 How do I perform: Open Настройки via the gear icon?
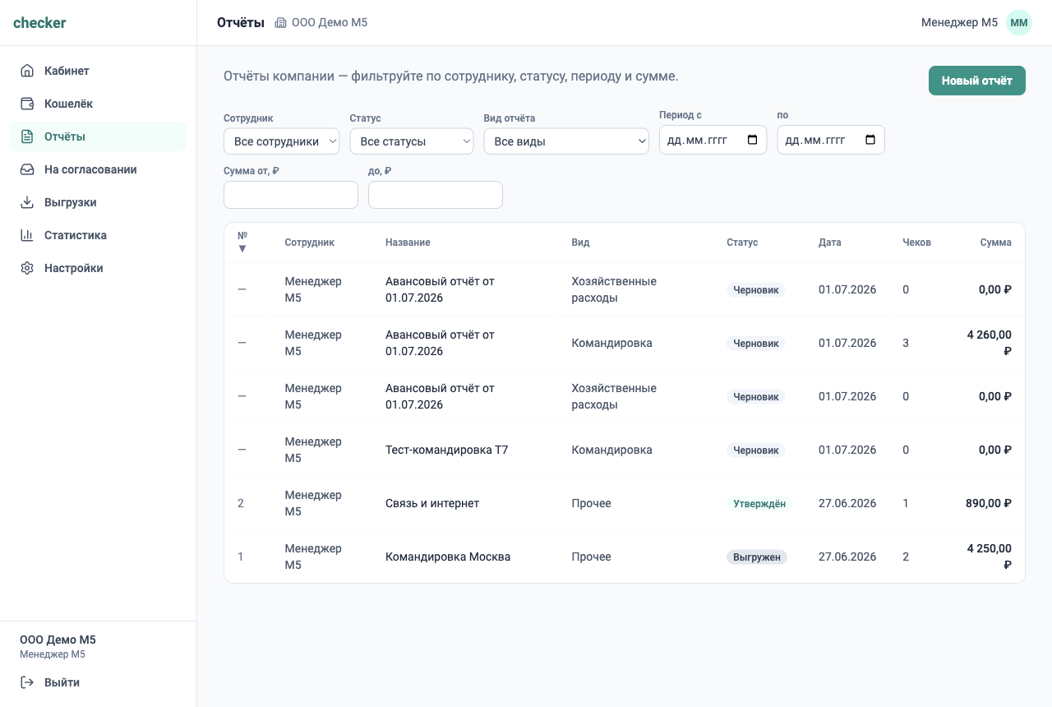click(27, 268)
